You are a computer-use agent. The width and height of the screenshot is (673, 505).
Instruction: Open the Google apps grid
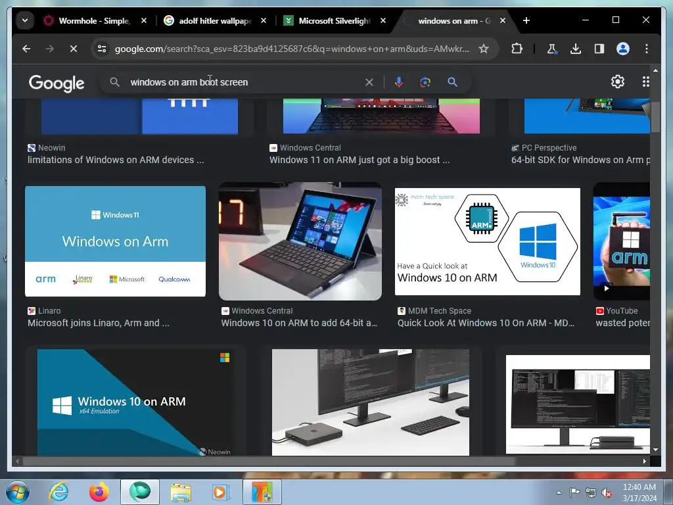tap(645, 82)
